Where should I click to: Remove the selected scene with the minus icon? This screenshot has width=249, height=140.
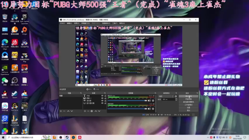[64, 111]
